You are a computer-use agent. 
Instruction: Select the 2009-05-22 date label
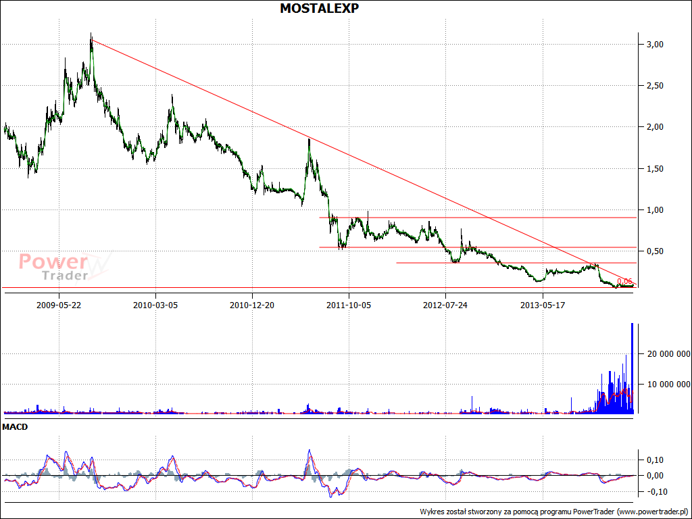point(59,305)
